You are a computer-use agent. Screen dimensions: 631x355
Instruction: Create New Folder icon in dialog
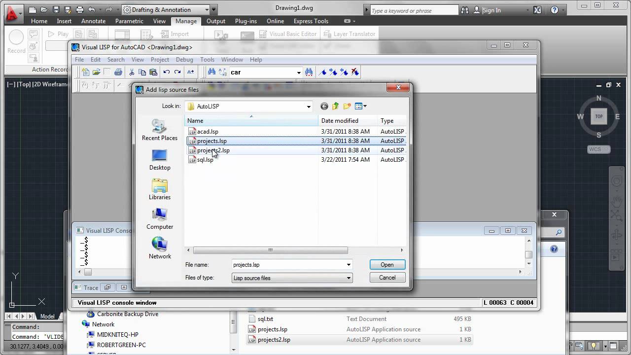(x=347, y=106)
